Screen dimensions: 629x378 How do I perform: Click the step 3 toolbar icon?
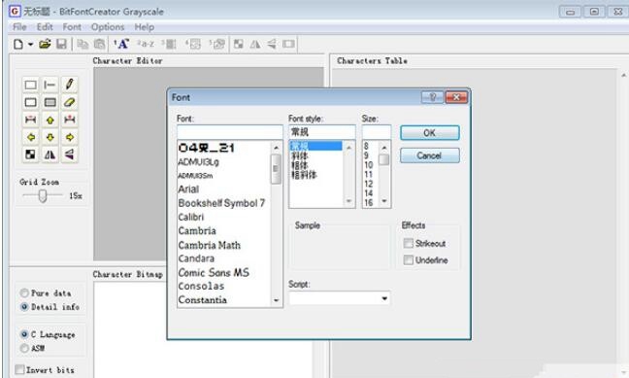click(x=169, y=44)
